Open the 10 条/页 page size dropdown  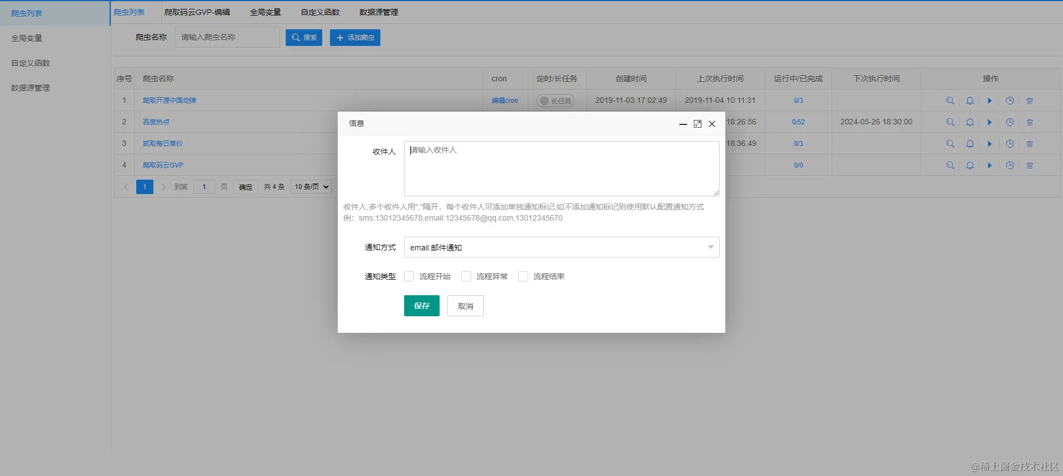[311, 187]
